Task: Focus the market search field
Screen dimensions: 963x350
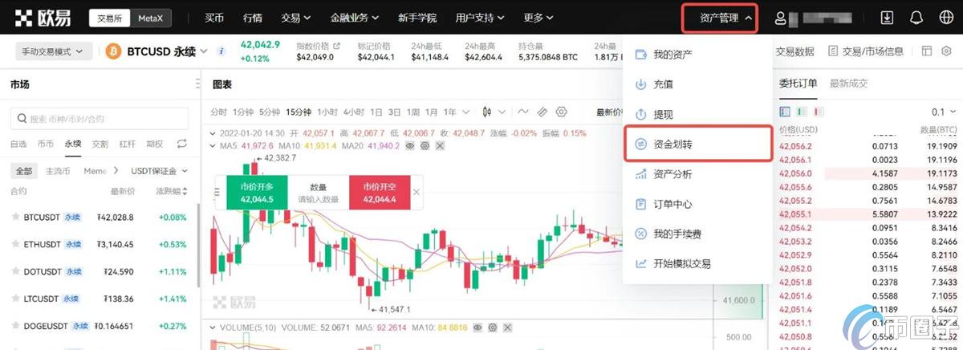Action: point(100,118)
